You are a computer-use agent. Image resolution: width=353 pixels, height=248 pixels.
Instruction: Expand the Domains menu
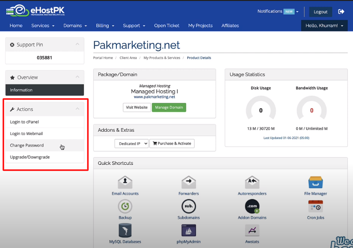(75, 25)
